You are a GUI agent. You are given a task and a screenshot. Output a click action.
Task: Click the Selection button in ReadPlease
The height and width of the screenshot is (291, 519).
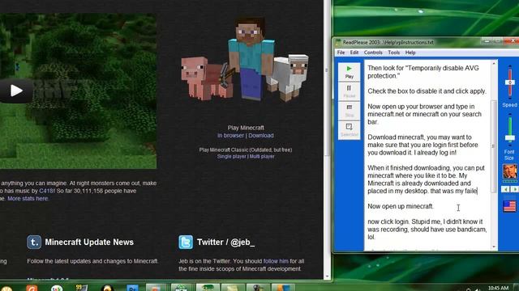(349, 130)
